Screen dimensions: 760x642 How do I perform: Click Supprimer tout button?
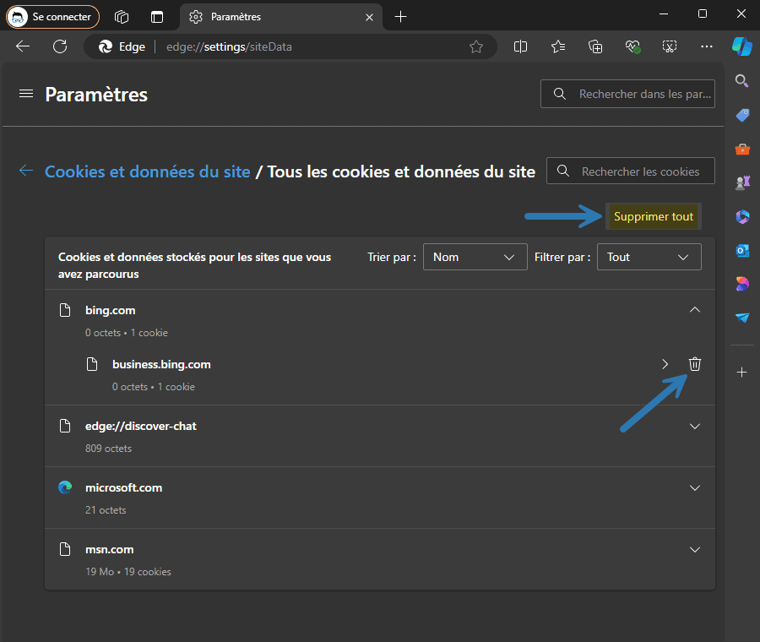(654, 216)
